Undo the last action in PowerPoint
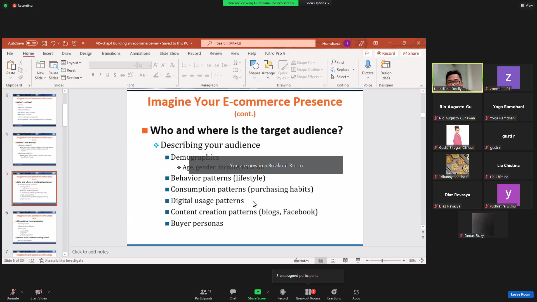 point(53,43)
